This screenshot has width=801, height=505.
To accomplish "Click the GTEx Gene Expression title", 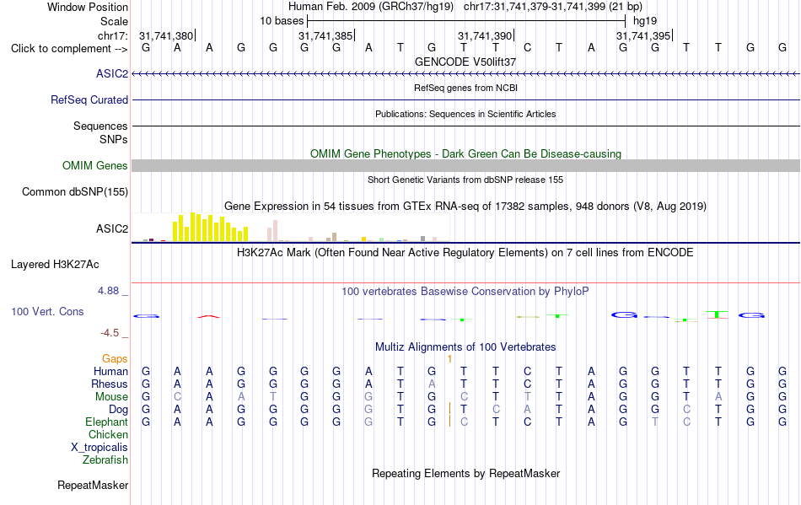I will point(465,207).
